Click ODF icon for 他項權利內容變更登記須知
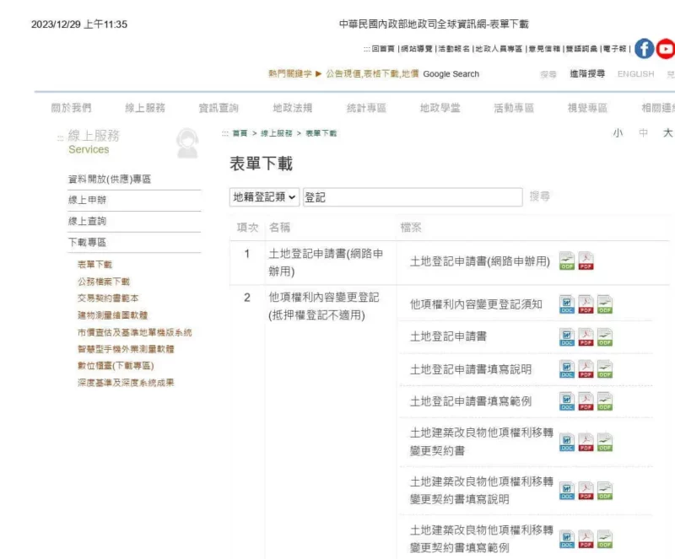The height and width of the screenshot is (559, 675). (604, 305)
